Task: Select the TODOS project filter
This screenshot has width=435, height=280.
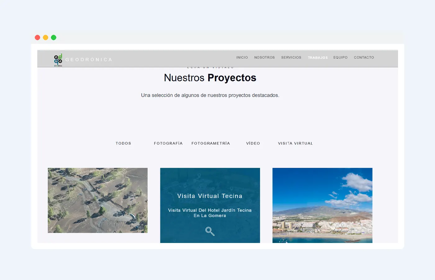Action: coord(123,143)
